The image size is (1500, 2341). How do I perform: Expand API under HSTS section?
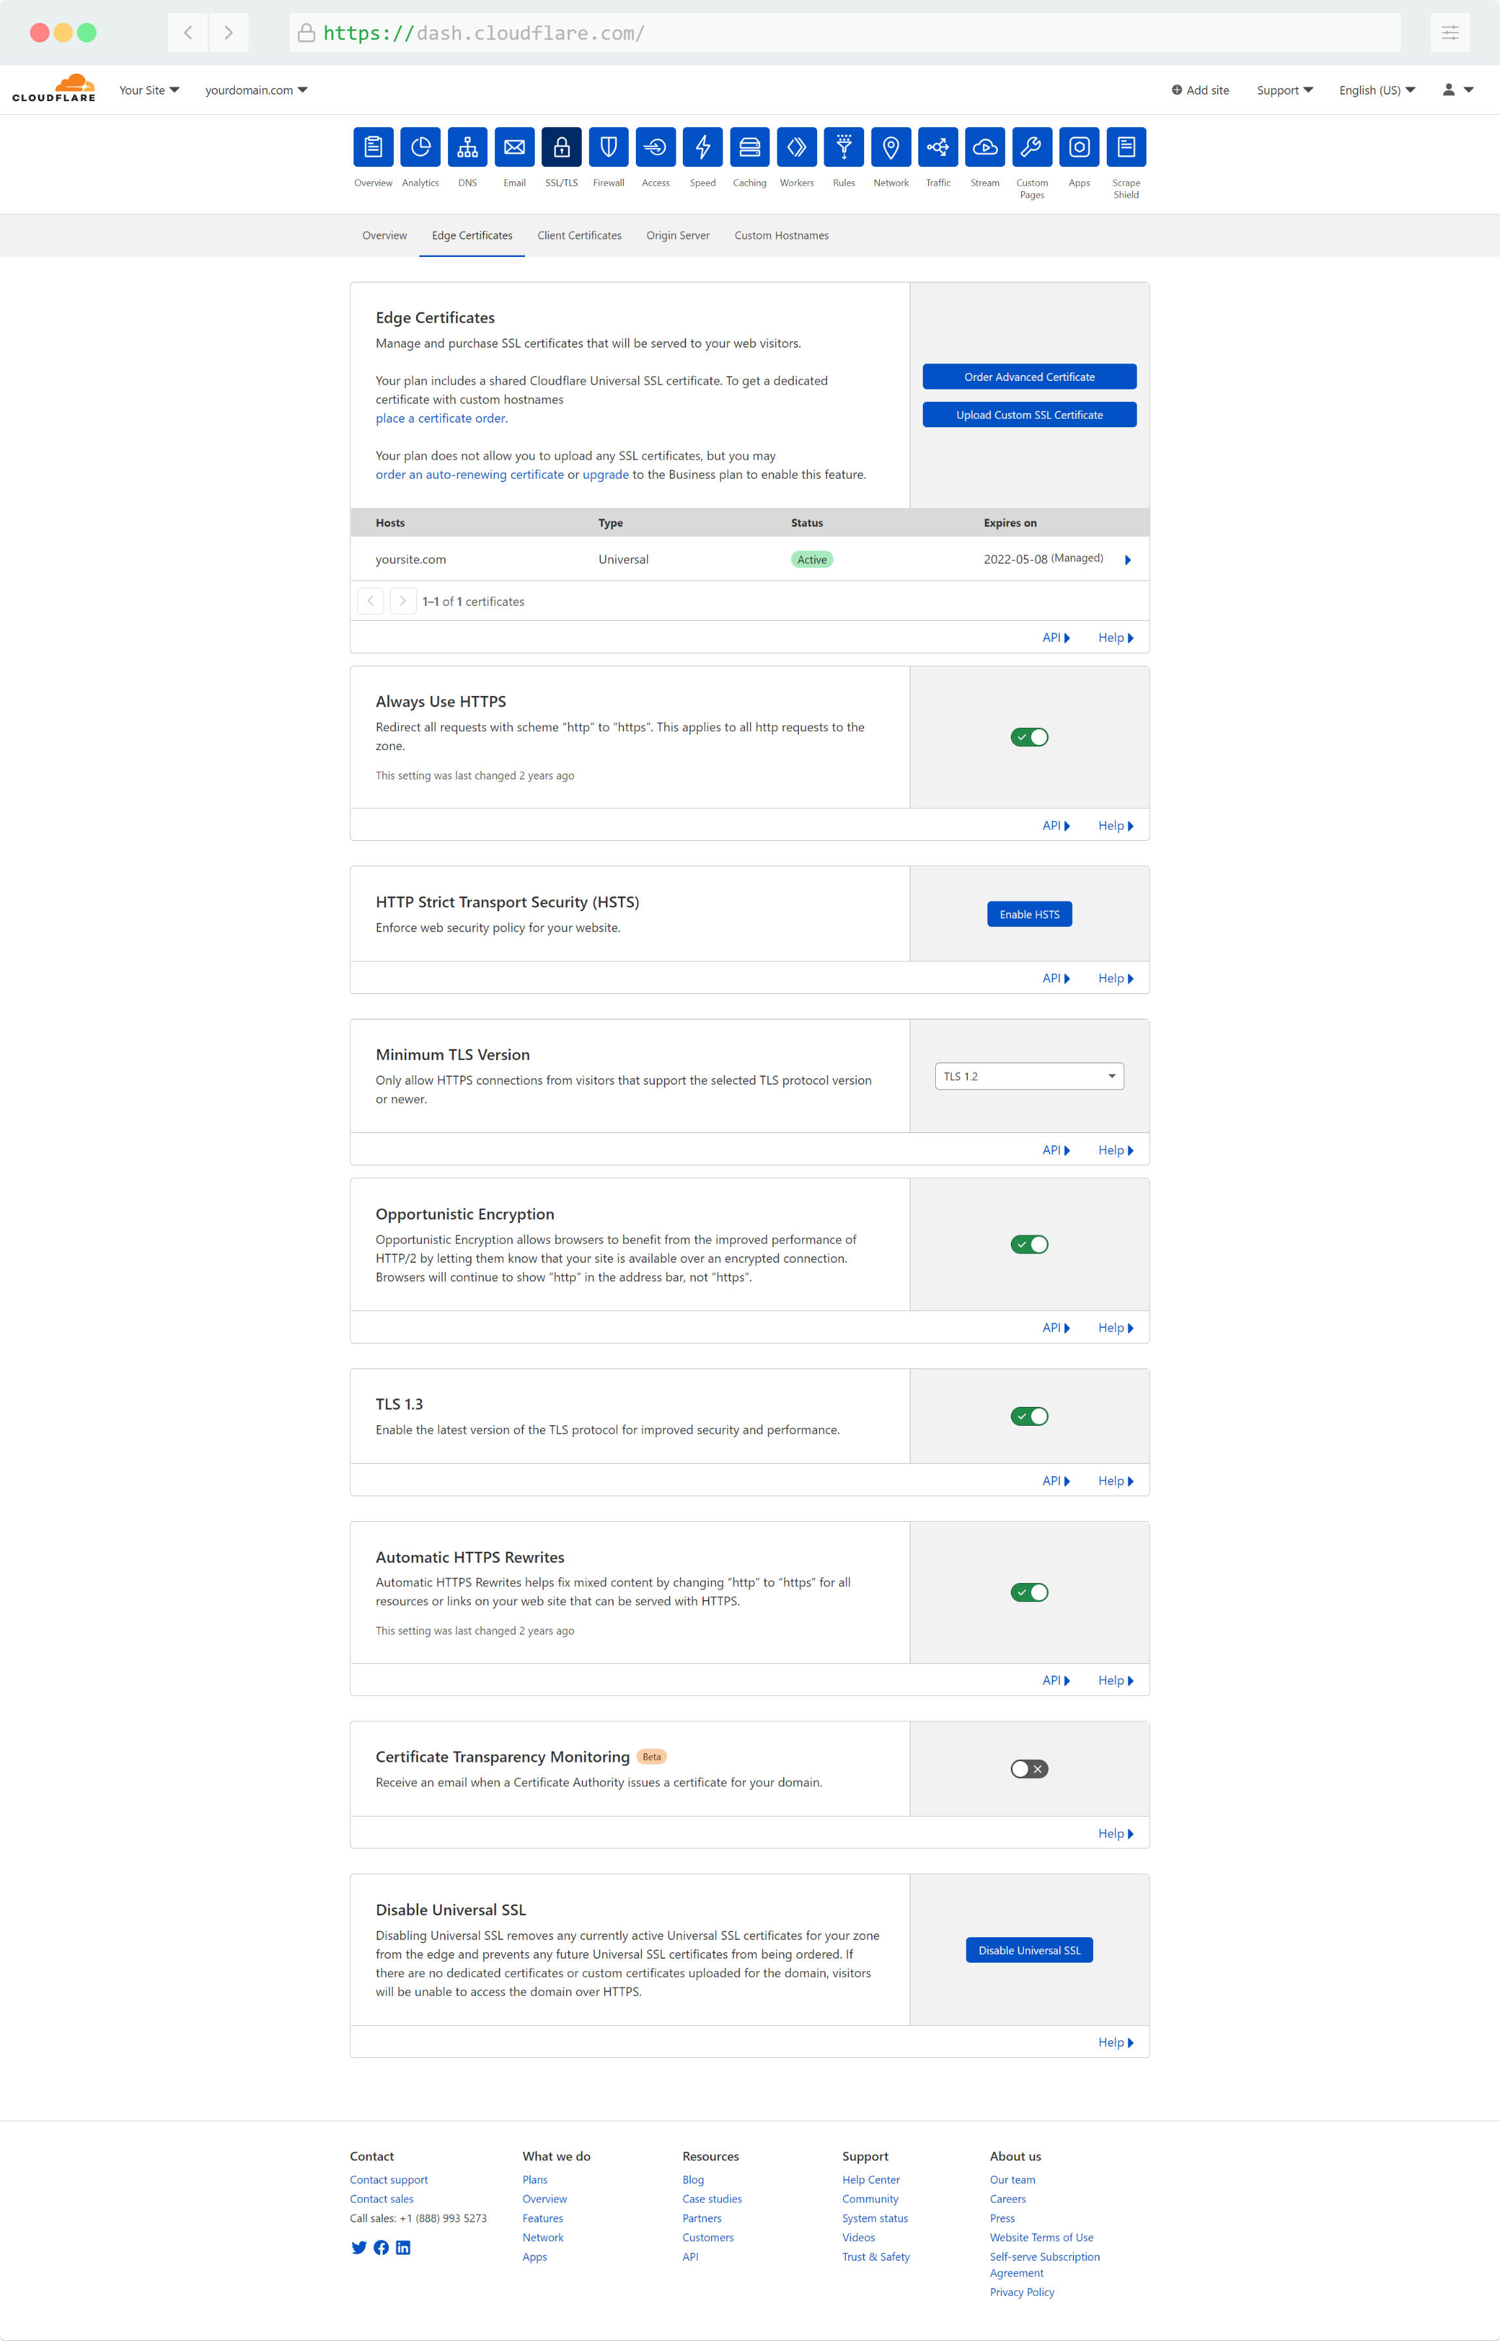click(1056, 979)
